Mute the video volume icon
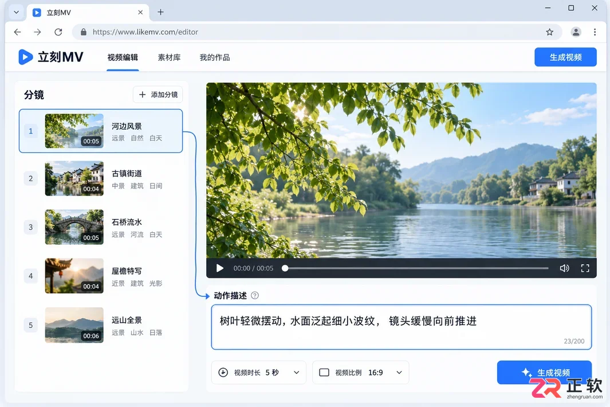This screenshot has height=407, width=610. click(564, 268)
